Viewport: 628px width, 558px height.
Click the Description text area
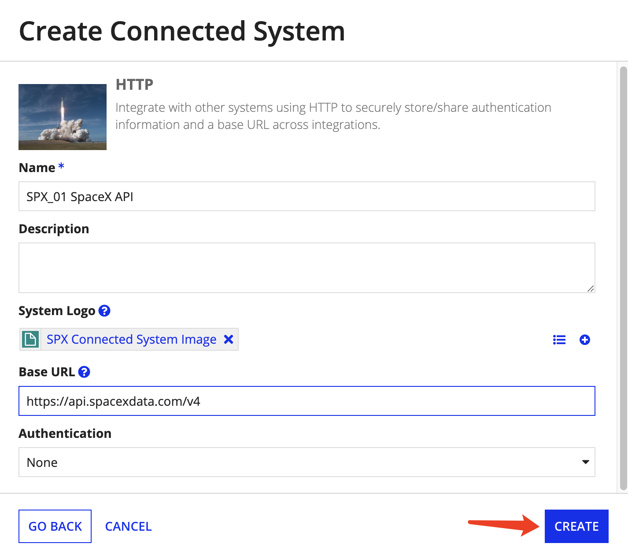(307, 268)
